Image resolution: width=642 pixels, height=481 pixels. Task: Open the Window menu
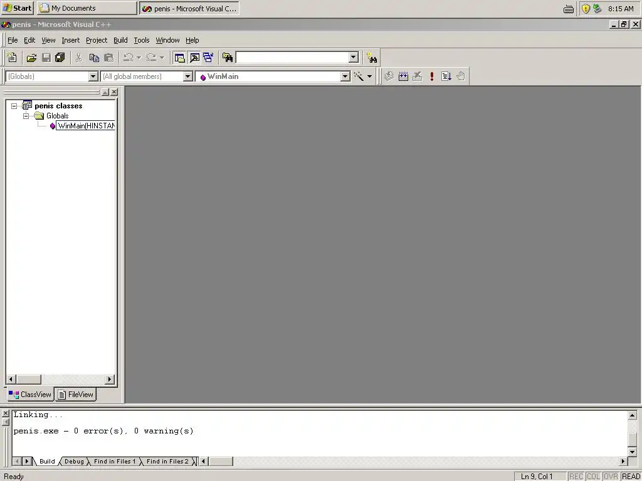point(167,40)
